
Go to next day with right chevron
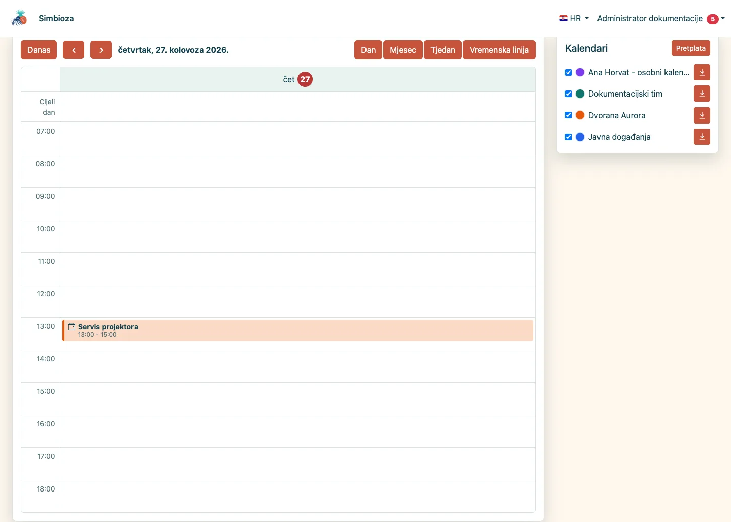pos(101,50)
